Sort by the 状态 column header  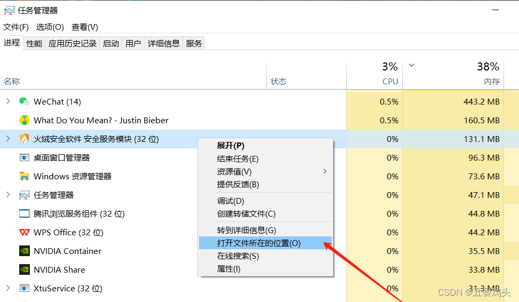307,75
